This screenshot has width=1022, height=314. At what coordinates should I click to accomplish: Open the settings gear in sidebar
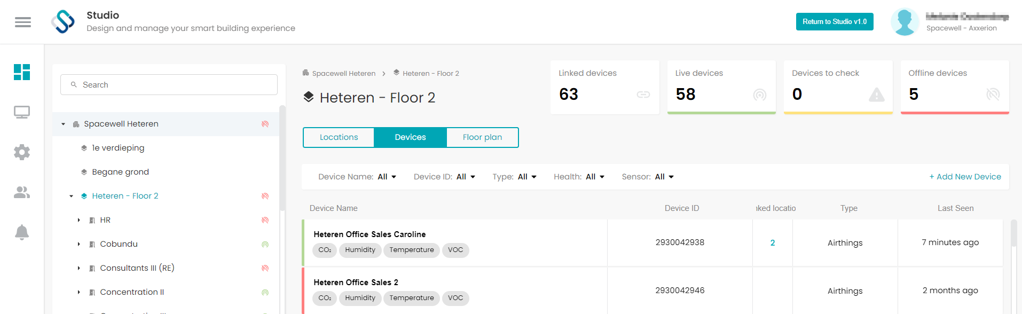point(22,152)
